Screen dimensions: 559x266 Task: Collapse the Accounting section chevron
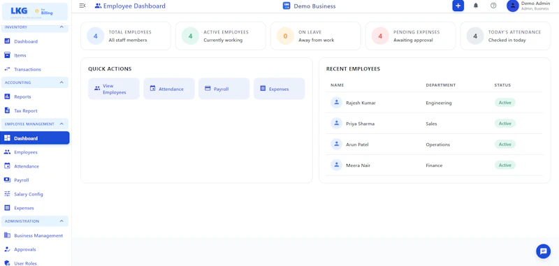pos(61,82)
